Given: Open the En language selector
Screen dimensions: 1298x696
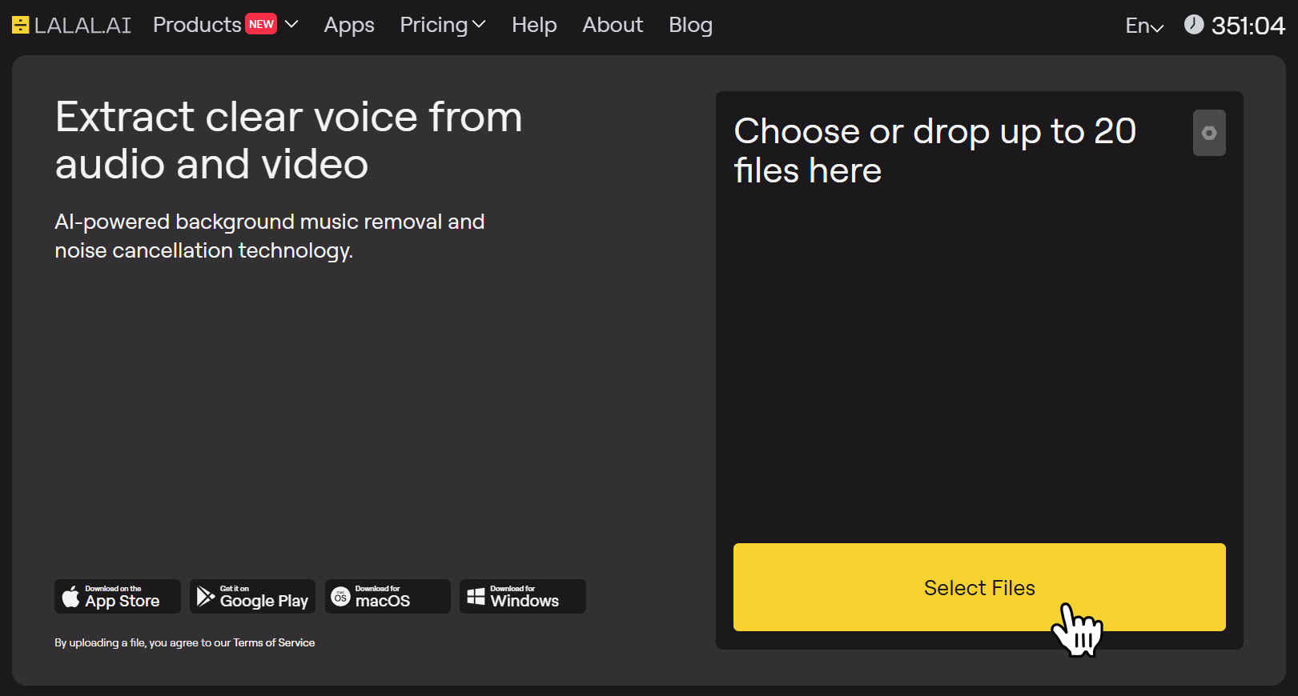Looking at the screenshot, I should coord(1144,26).
